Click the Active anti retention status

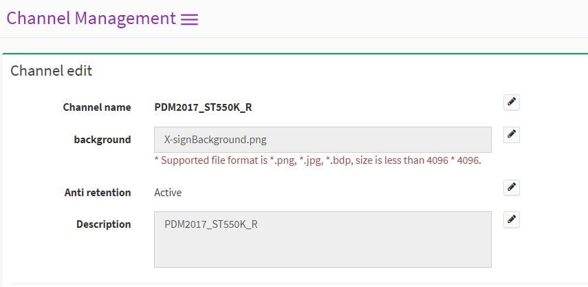[x=168, y=193]
